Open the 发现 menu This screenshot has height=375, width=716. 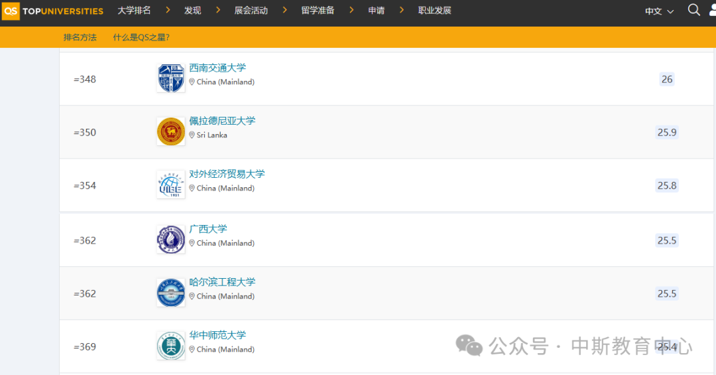coord(193,10)
